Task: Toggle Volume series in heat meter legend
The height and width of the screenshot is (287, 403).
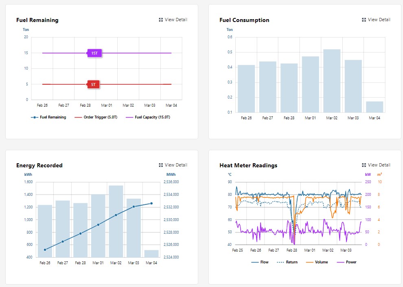Action: [317, 262]
